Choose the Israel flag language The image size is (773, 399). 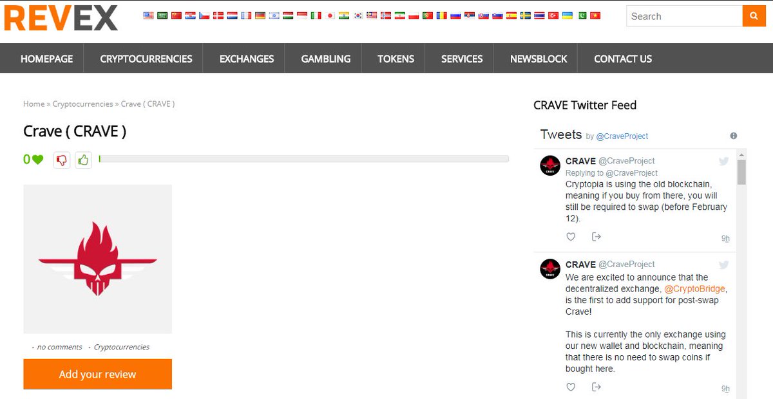(x=274, y=15)
